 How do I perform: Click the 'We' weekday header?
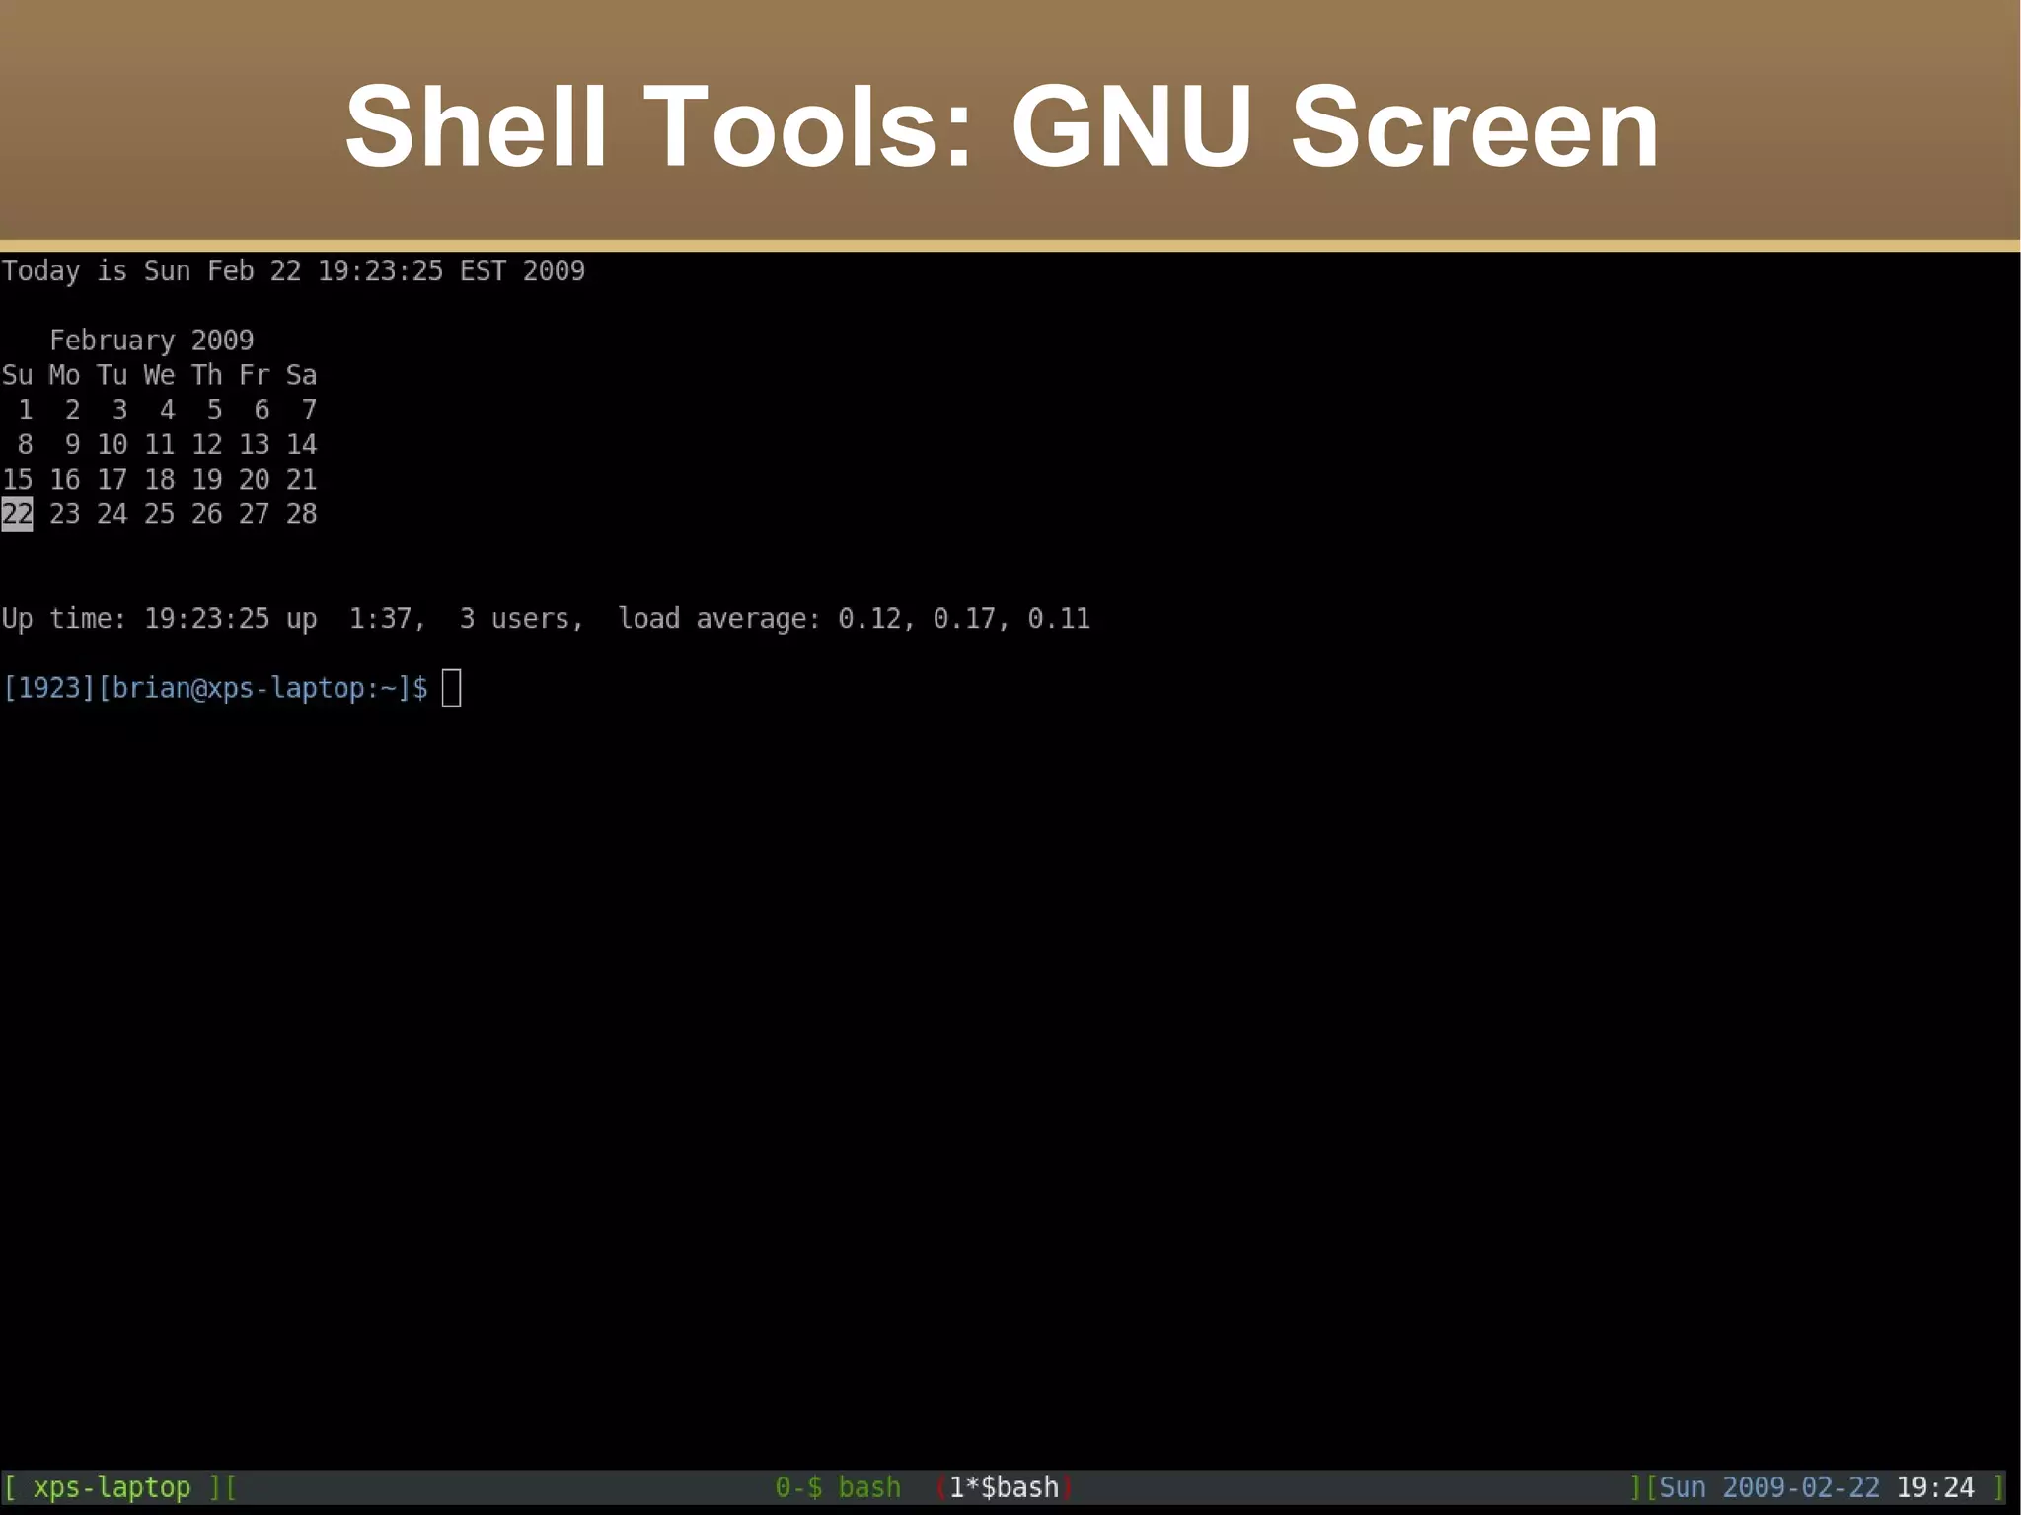(159, 375)
